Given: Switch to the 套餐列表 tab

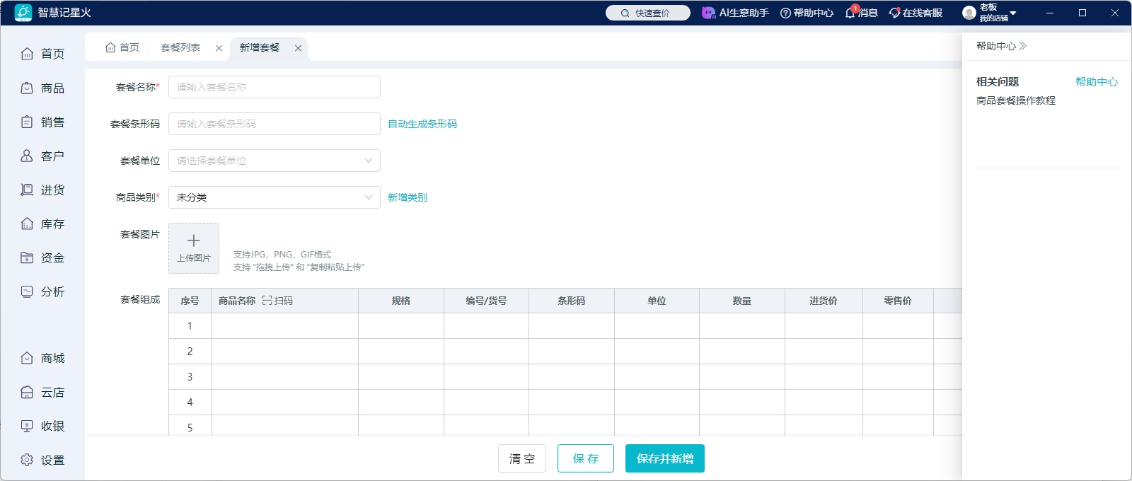Looking at the screenshot, I should pos(180,47).
